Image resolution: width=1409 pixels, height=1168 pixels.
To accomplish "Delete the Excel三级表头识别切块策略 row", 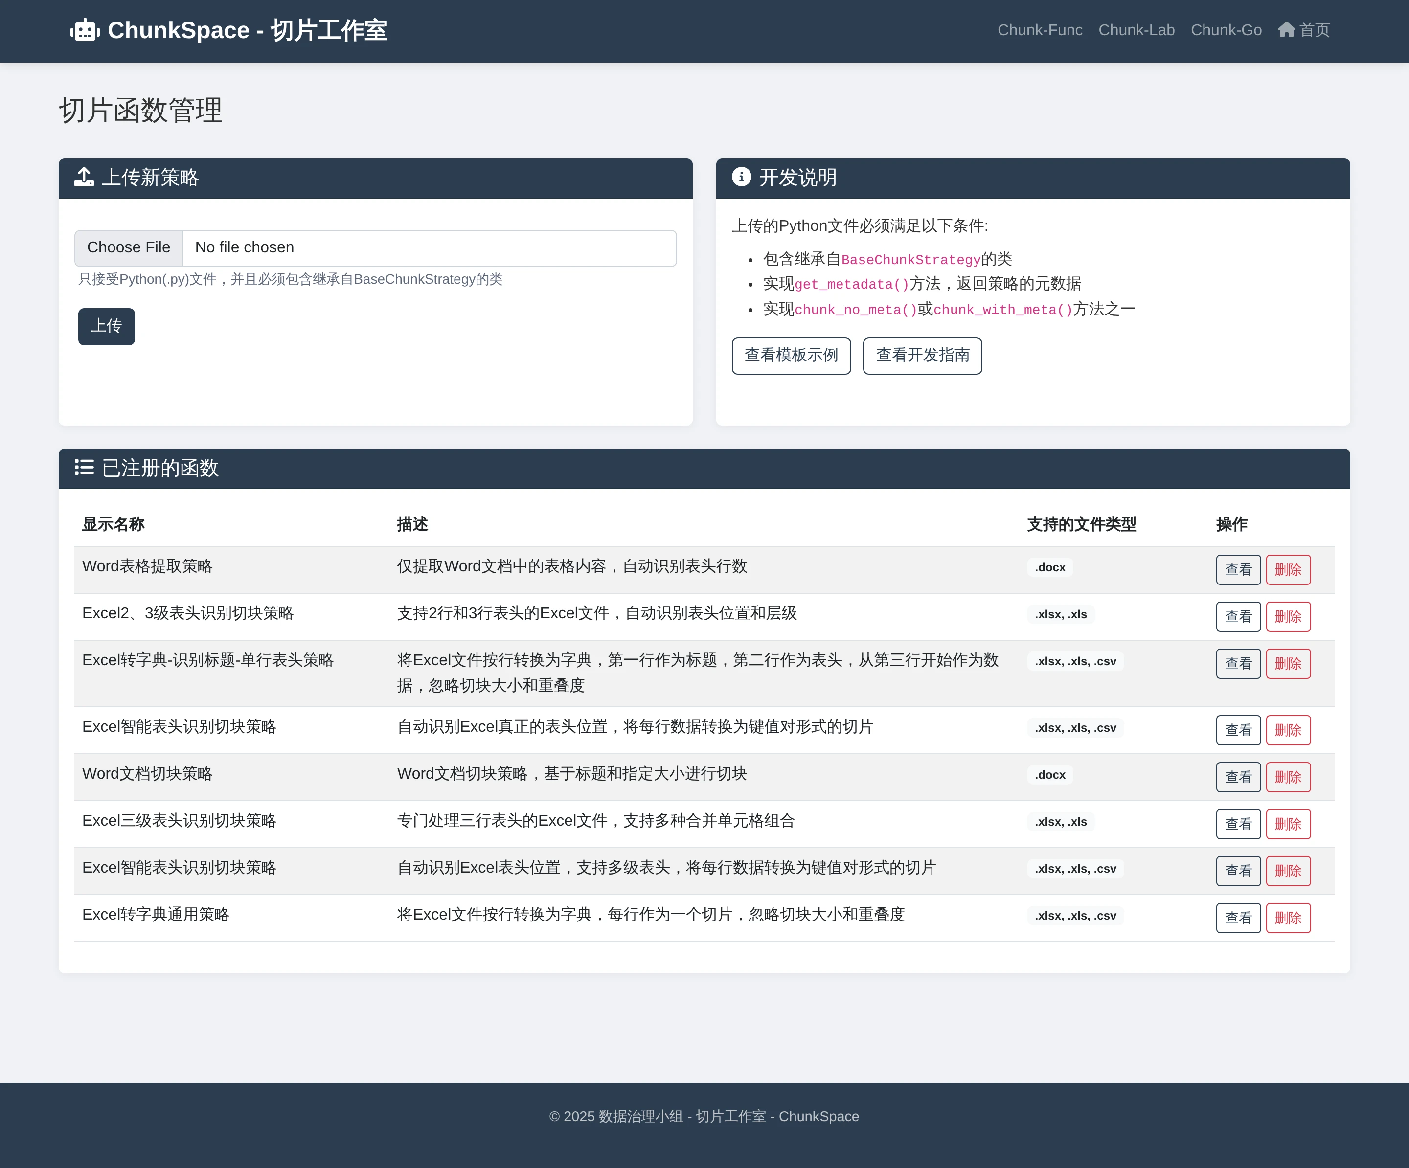I will pos(1288,824).
